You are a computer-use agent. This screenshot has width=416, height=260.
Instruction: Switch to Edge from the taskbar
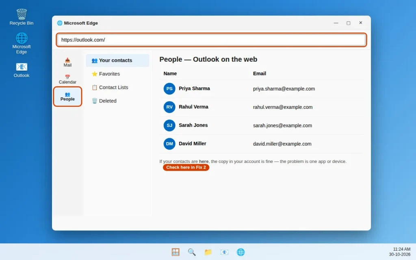(x=240, y=252)
